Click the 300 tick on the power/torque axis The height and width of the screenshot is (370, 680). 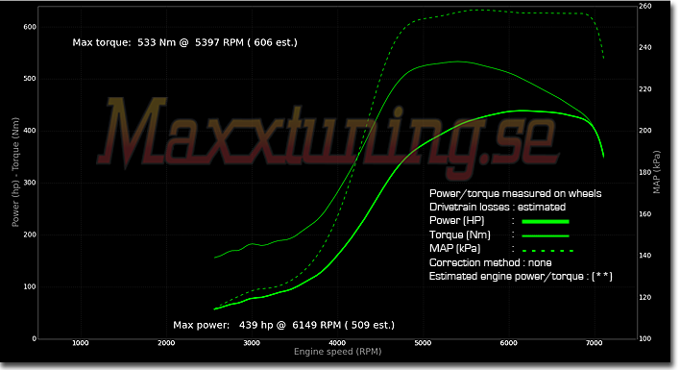click(30, 183)
